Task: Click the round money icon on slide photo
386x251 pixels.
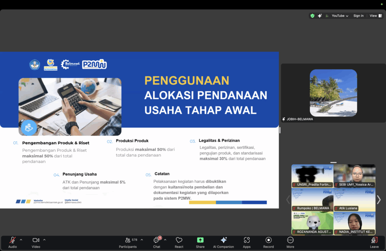Action: tap(29, 127)
